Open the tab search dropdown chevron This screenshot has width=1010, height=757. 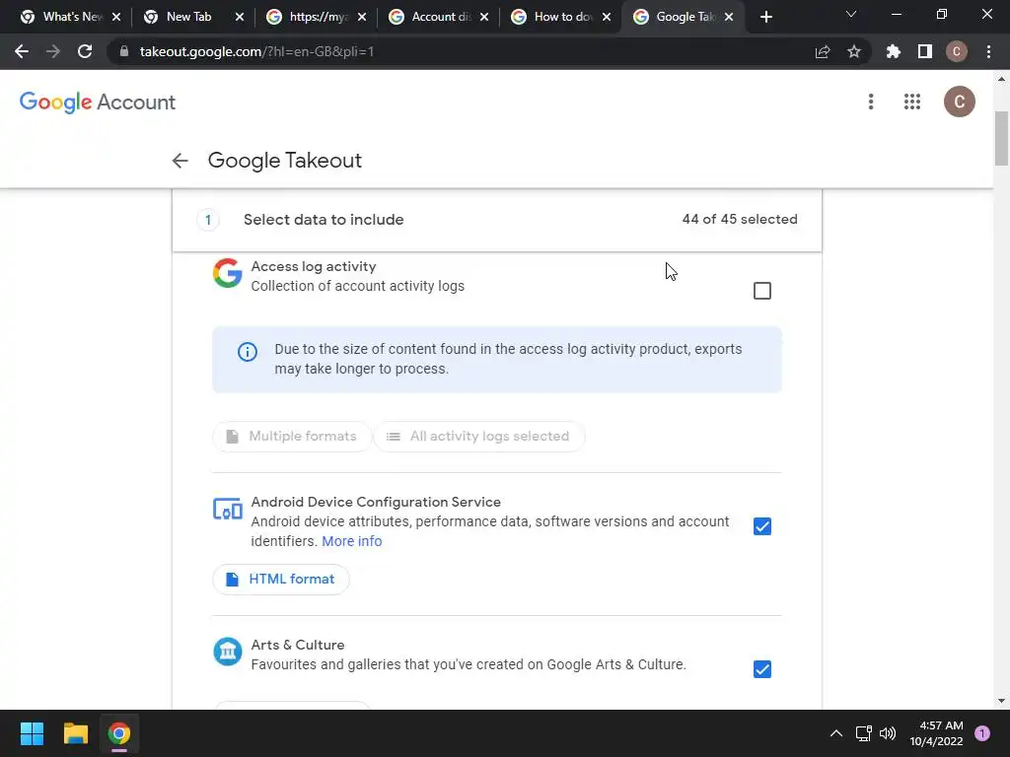tap(851, 16)
